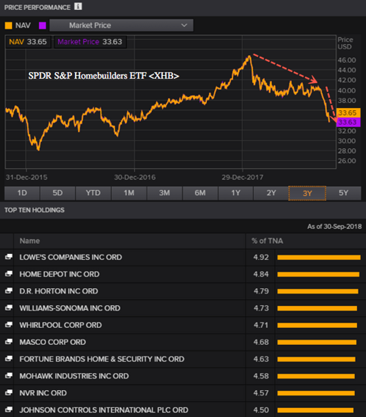Open JOHNSON CONTROLS INTERNATIONAL PLC ORD holding
This screenshot has width=366, height=417.
click(104, 410)
